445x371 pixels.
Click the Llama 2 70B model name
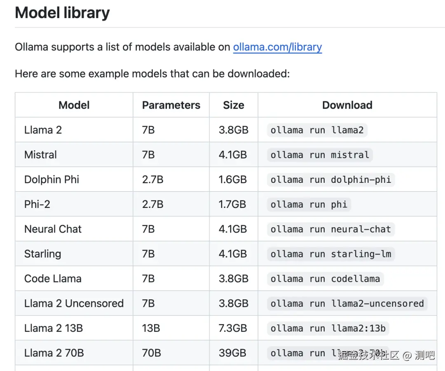pos(54,353)
